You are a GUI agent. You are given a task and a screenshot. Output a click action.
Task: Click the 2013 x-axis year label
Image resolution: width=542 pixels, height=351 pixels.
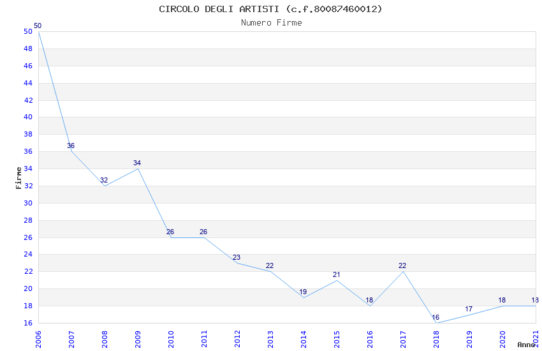click(270, 340)
